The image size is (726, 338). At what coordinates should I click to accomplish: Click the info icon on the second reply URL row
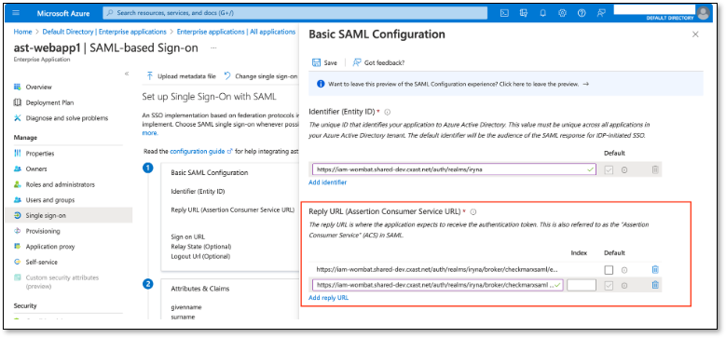pos(624,285)
